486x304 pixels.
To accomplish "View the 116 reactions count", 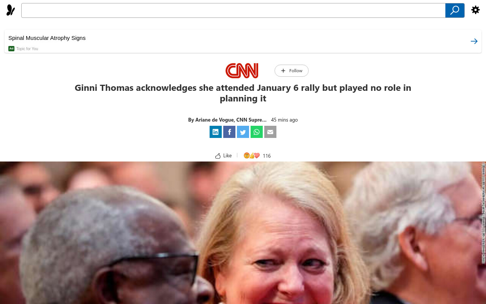I will click(267, 156).
